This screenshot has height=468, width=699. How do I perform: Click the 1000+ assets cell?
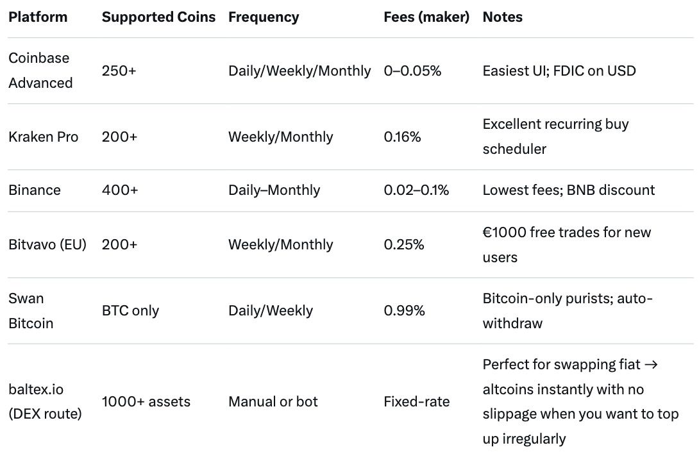click(x=146, y=402)
